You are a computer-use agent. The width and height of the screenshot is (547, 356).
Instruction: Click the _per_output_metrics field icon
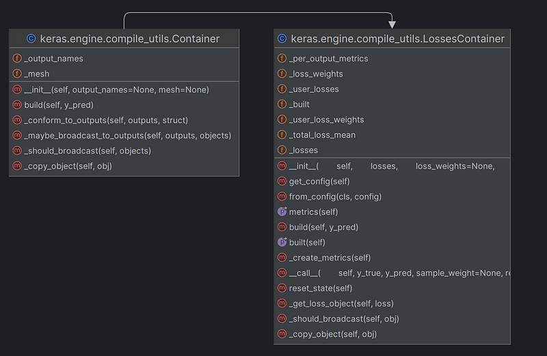pos(282,59)
